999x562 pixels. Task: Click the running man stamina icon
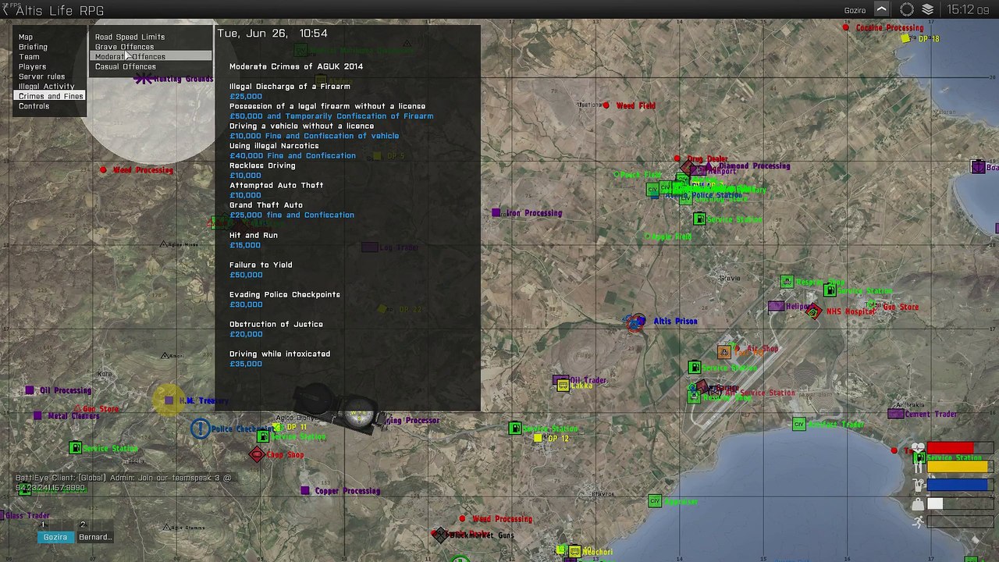point(919,522)
